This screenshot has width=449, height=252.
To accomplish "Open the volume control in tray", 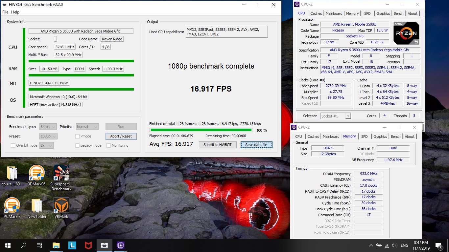I will pos(394,245).
